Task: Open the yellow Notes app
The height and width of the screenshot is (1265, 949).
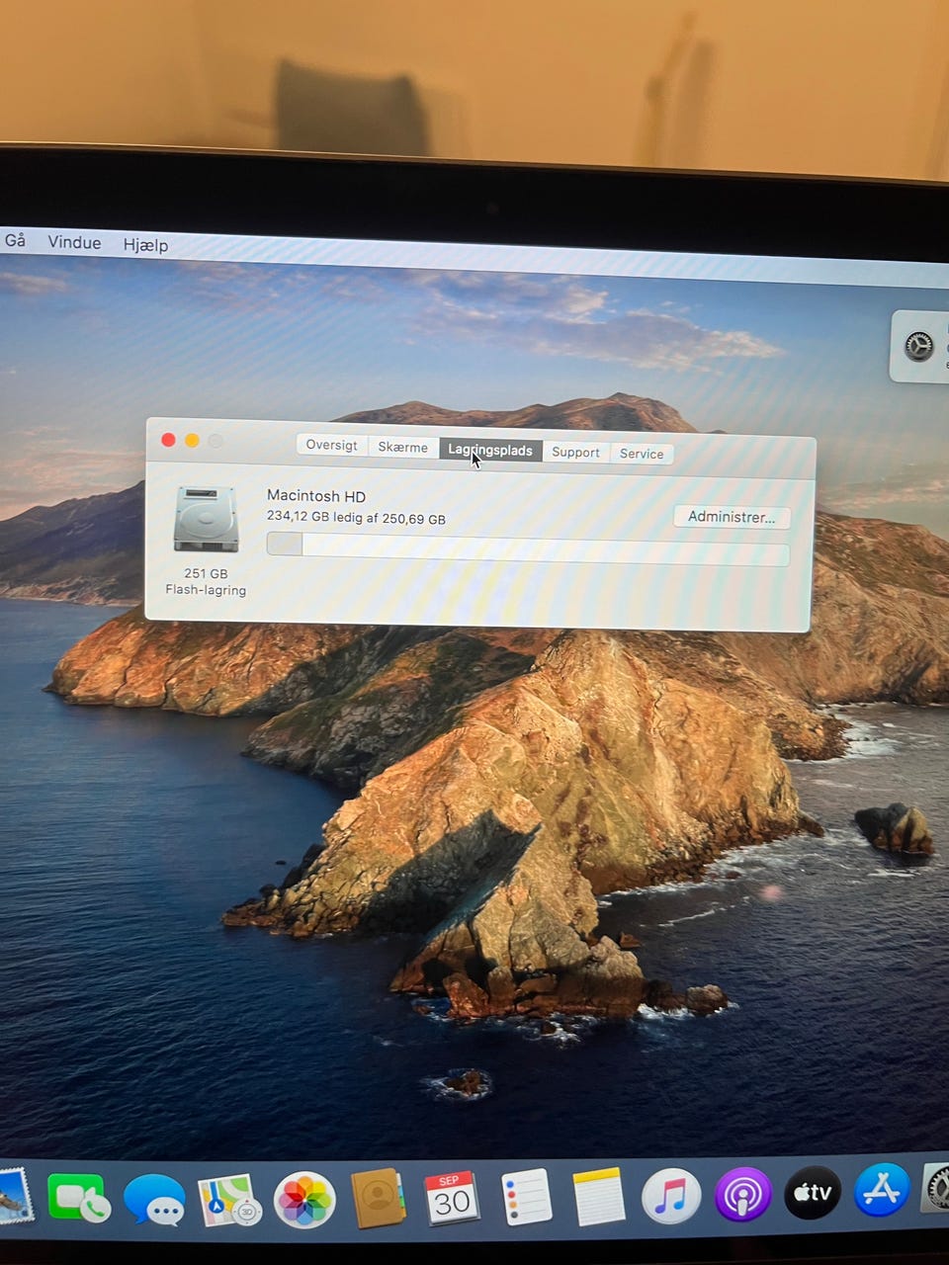Action: coord(598,1196)
